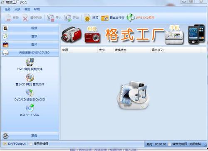Click the 输出 [F2] column header
The width and height of the screenshot is (208, 151).
pyautogui.click(x=175, y=50)
